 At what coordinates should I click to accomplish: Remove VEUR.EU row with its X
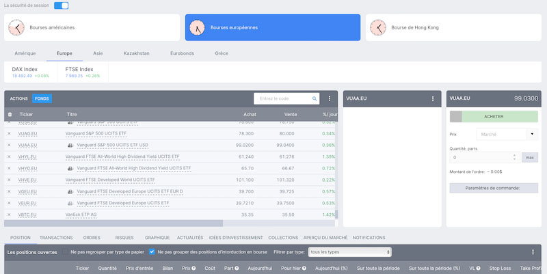(x=9, y=203)
